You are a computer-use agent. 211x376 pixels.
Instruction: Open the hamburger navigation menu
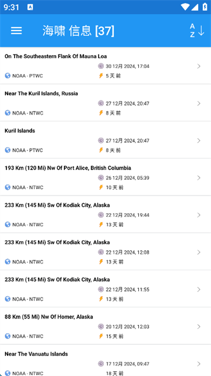[16, 31]
